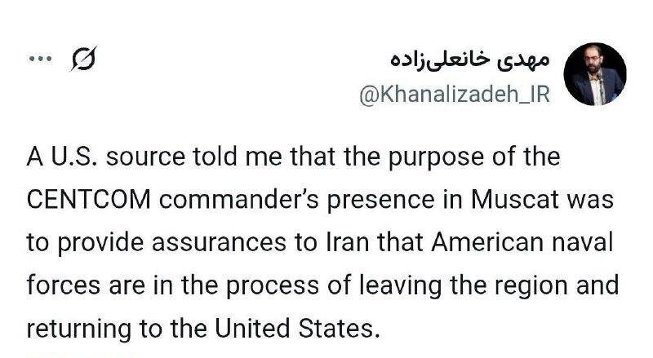Click the Grok slashed-circle icon
Viewport: 653px width, 358px height.
[x=84, y=60]
